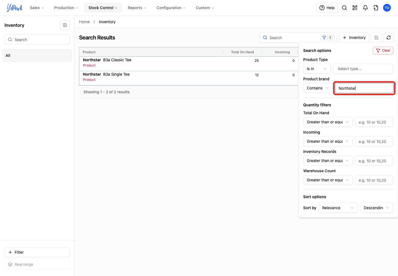Open the Custom menu

(x=205, y=8)
